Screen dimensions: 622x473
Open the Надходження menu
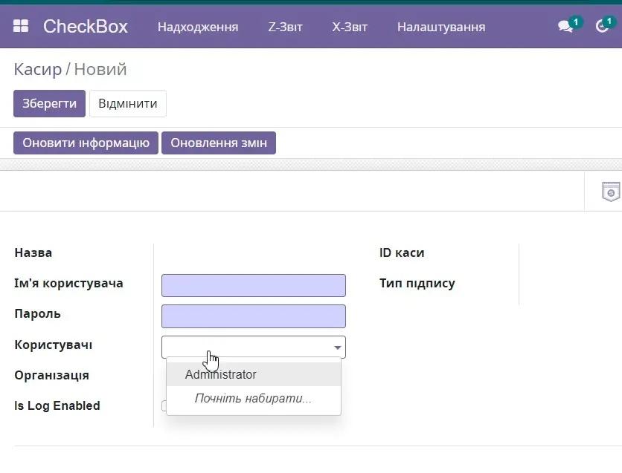(x=198, y=27)
